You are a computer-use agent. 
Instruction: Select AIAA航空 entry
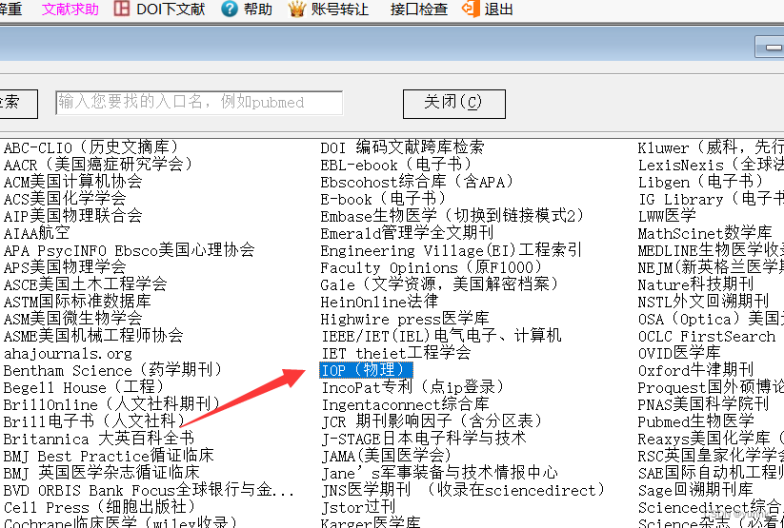36,233
